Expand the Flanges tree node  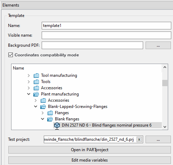coord(43,113)
